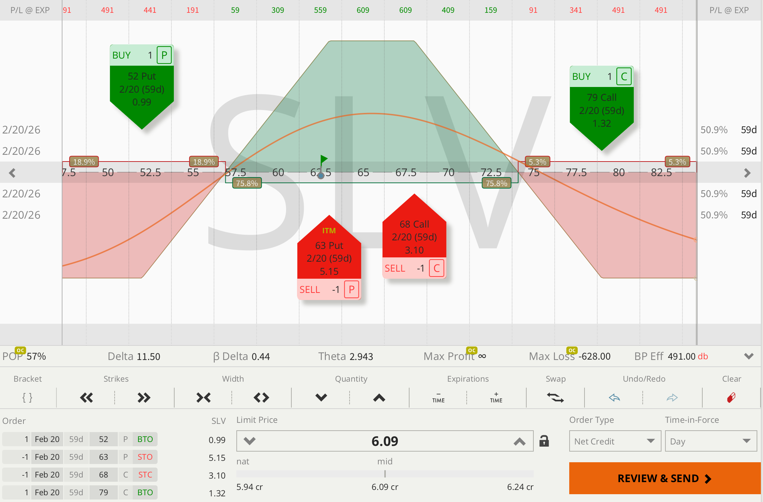Click STC action on the 68 call leg

[x=145, y=475]
